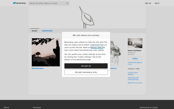This screenshot has width=174, height=109.
Task: Click the Bandcamp logo
Action: tap(19, 3)
